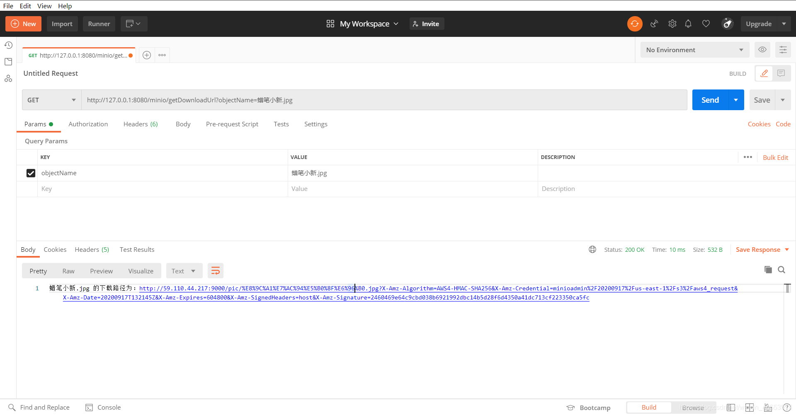
Task: Open the notifications bell icon
Action: [x=688, y=24]
